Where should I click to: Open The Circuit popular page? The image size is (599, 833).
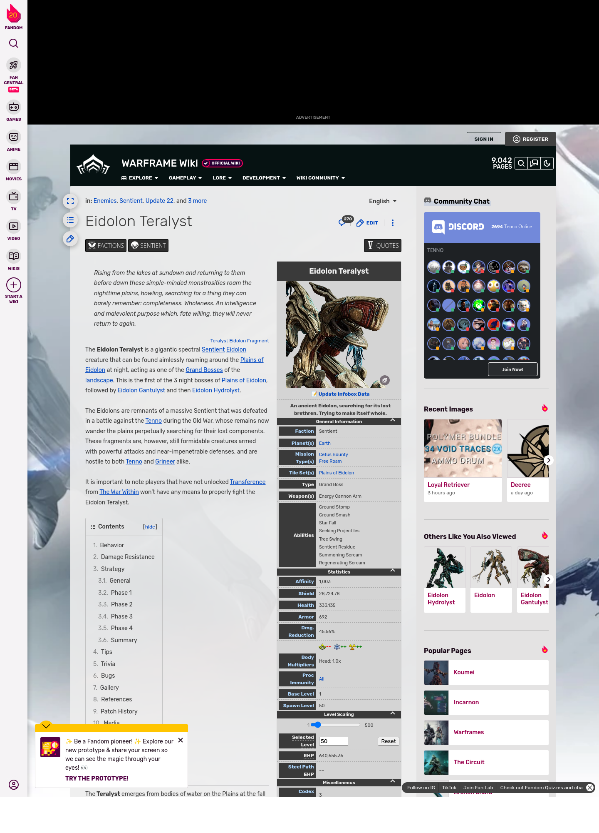coord(486,762)
